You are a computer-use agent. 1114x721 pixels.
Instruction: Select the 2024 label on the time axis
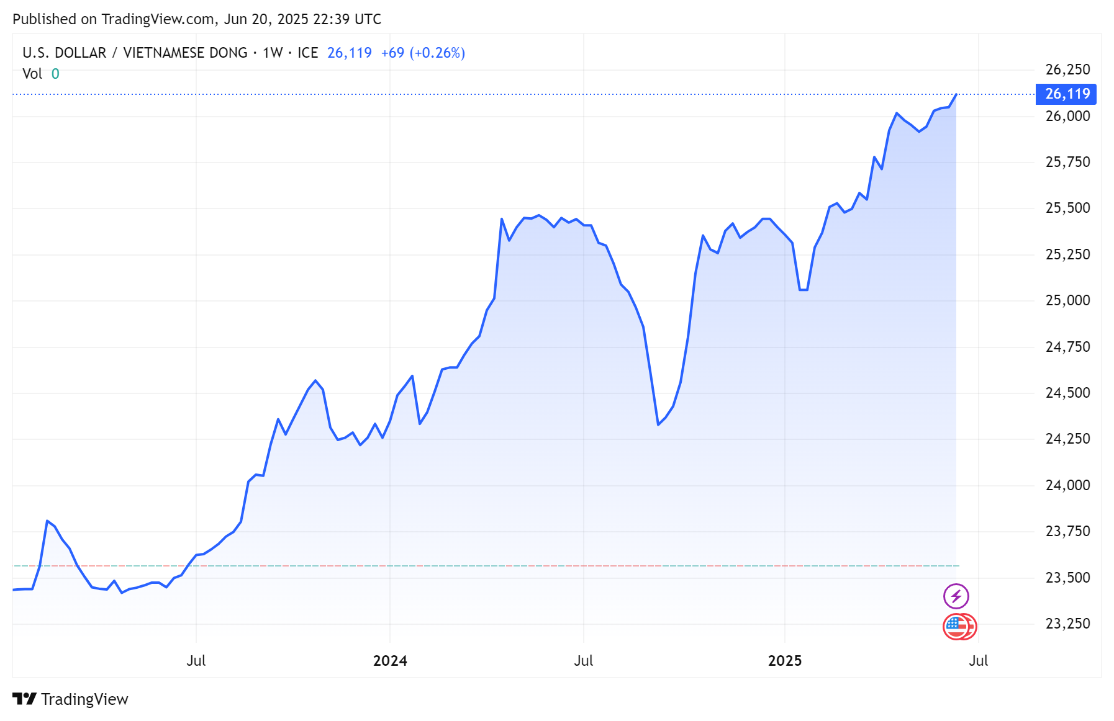click(x=390, y=661)
